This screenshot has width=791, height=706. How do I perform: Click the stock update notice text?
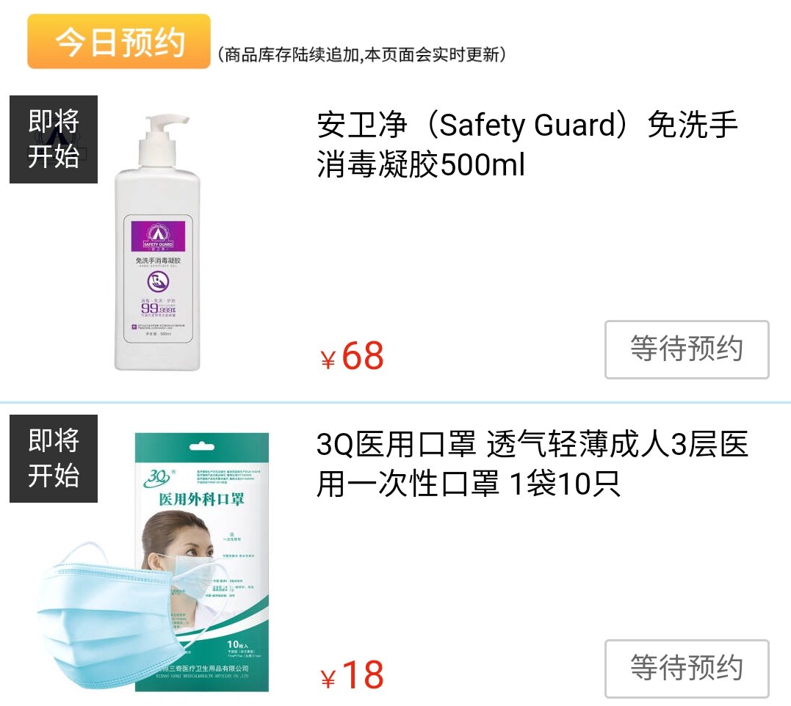pyautogui.click(x=361, y=54)
